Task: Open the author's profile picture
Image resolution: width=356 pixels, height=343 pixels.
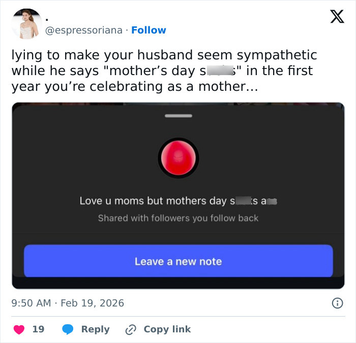Action: point(26,24)
